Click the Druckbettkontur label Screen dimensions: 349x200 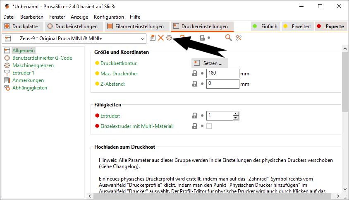point(119,63)
